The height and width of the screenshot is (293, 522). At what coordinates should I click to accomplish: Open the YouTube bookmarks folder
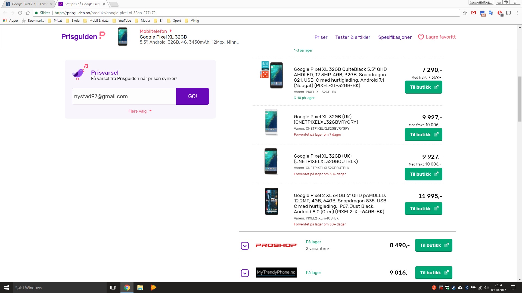pos(122,20)
